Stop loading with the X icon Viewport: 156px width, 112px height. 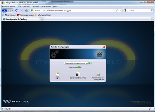tap(21, 10)
